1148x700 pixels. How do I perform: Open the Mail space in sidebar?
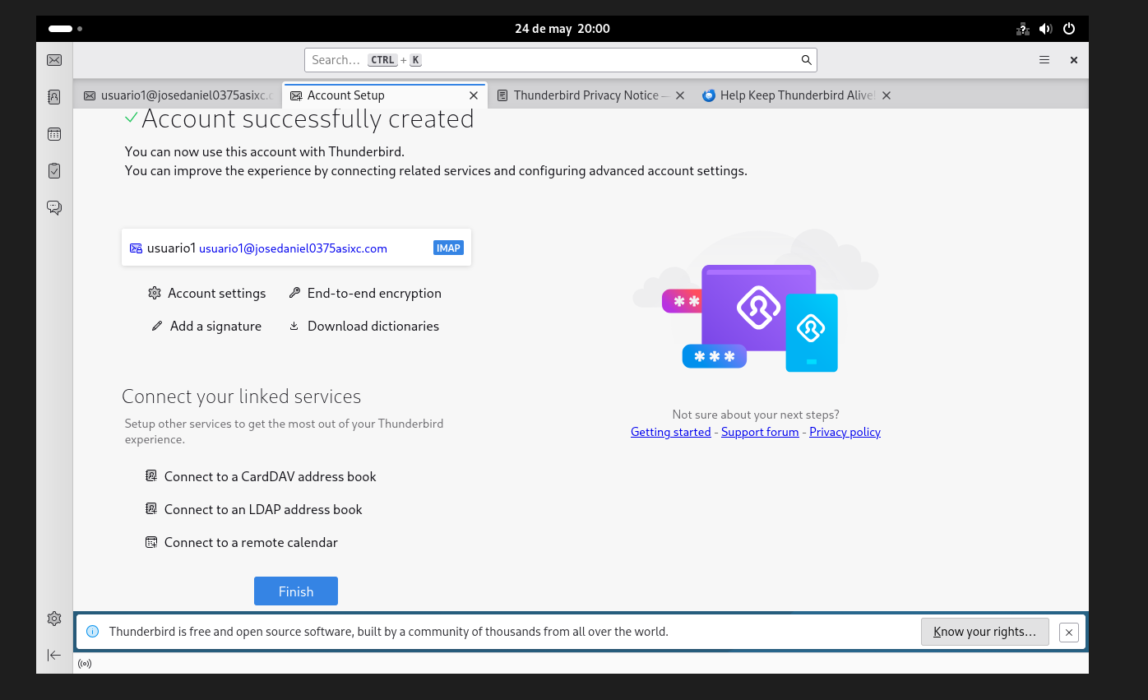[x=54, y=60]
